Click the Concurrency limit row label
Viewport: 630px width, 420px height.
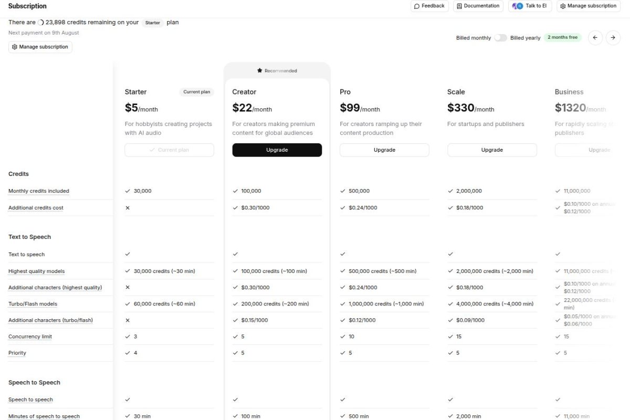(30, 336)
